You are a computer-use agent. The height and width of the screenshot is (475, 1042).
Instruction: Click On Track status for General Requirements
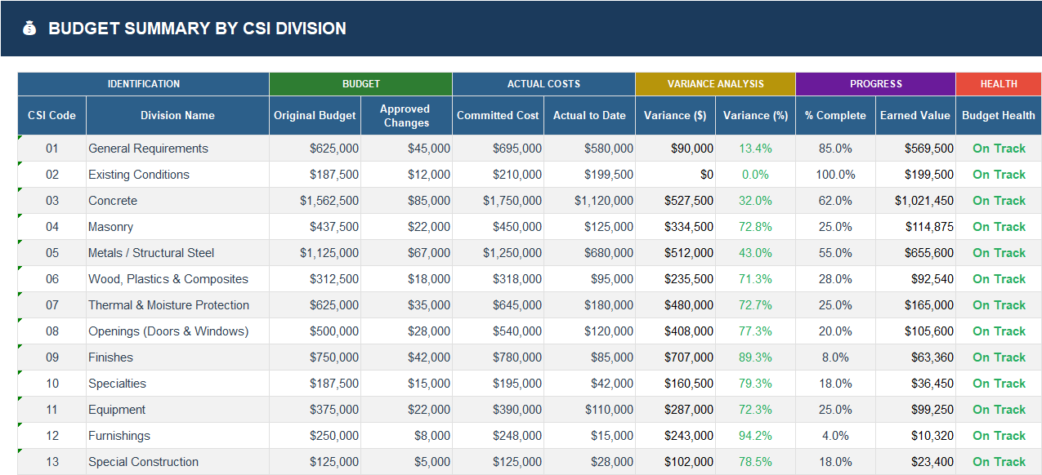[x=999, y=149]
